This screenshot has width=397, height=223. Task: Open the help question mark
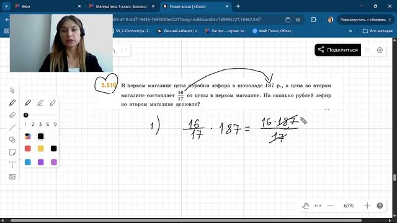point(380,206)
